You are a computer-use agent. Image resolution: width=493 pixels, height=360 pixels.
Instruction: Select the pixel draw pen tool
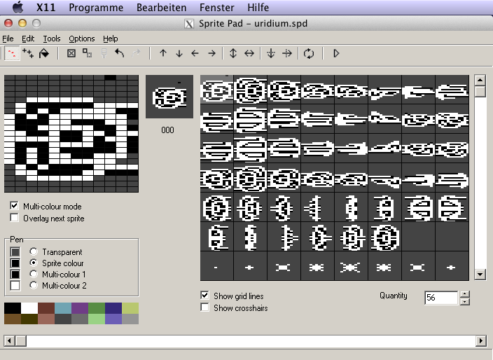pyautogui.click(x=12, y=53)
